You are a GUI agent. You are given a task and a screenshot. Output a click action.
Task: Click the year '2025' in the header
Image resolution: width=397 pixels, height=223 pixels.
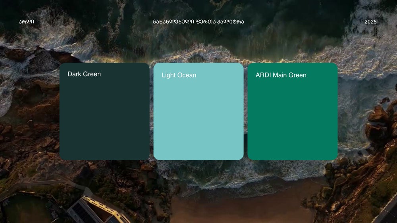coord(370,22)
